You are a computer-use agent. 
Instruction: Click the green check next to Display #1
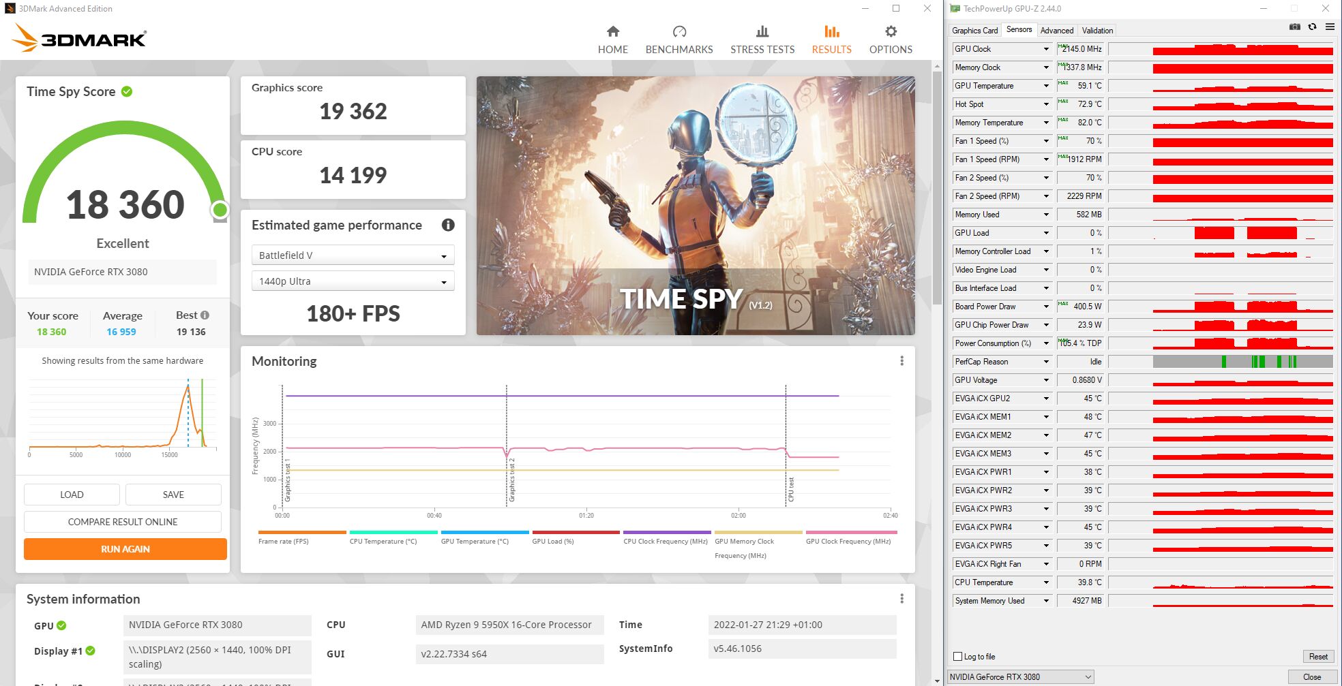[x=90, y=651]
